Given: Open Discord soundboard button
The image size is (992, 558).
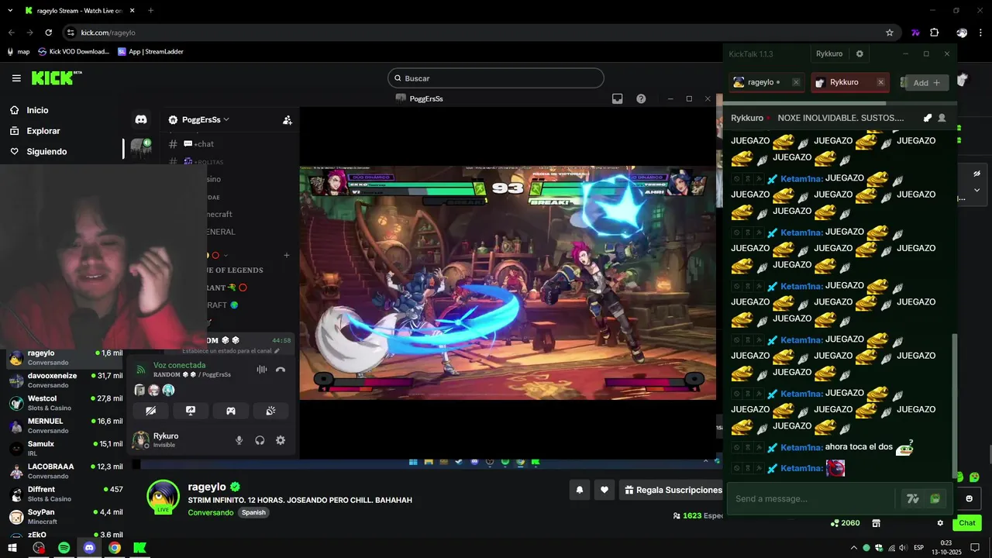Looking at the screenshot, I should pos(270,411).
